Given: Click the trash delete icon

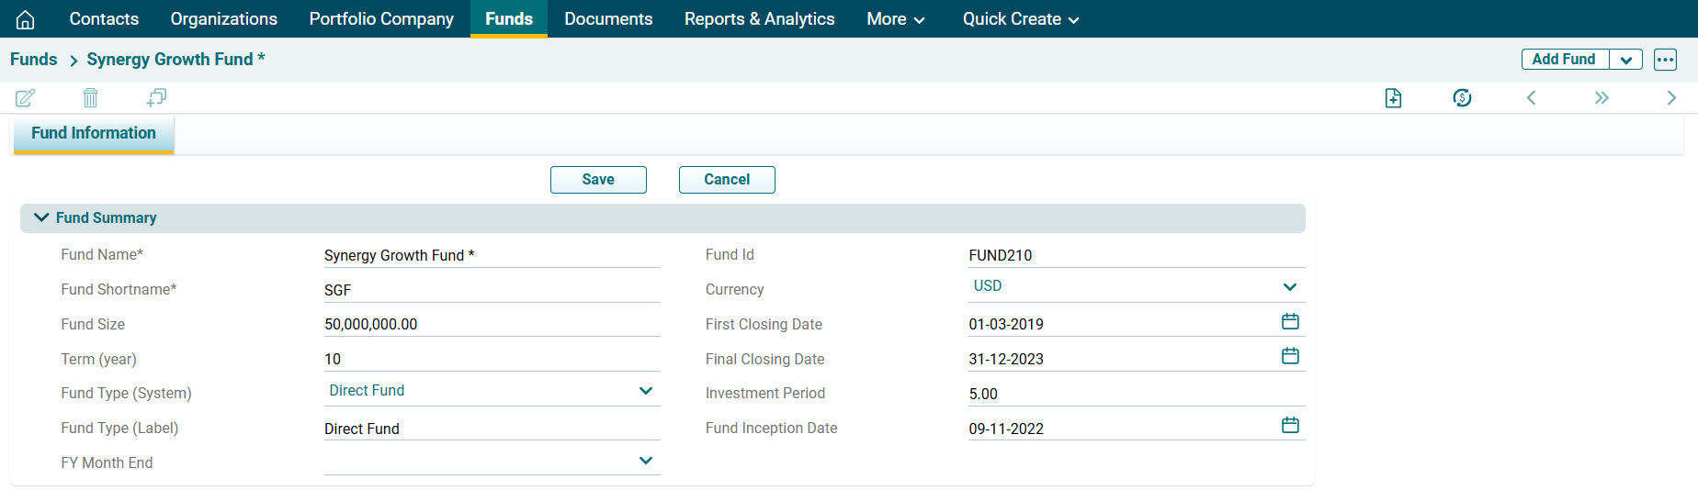Looking at the screenshot, I should 90,97.
